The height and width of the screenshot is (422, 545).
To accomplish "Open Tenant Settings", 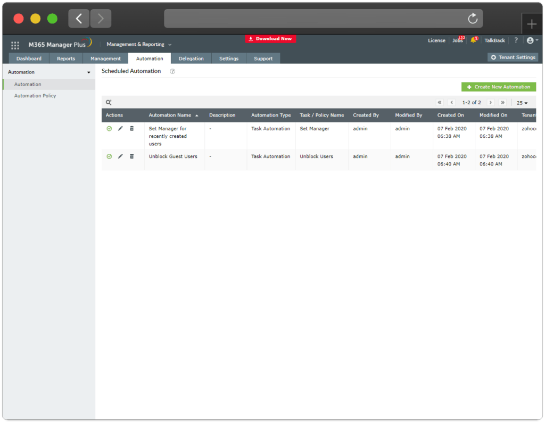I will [513, 57].
